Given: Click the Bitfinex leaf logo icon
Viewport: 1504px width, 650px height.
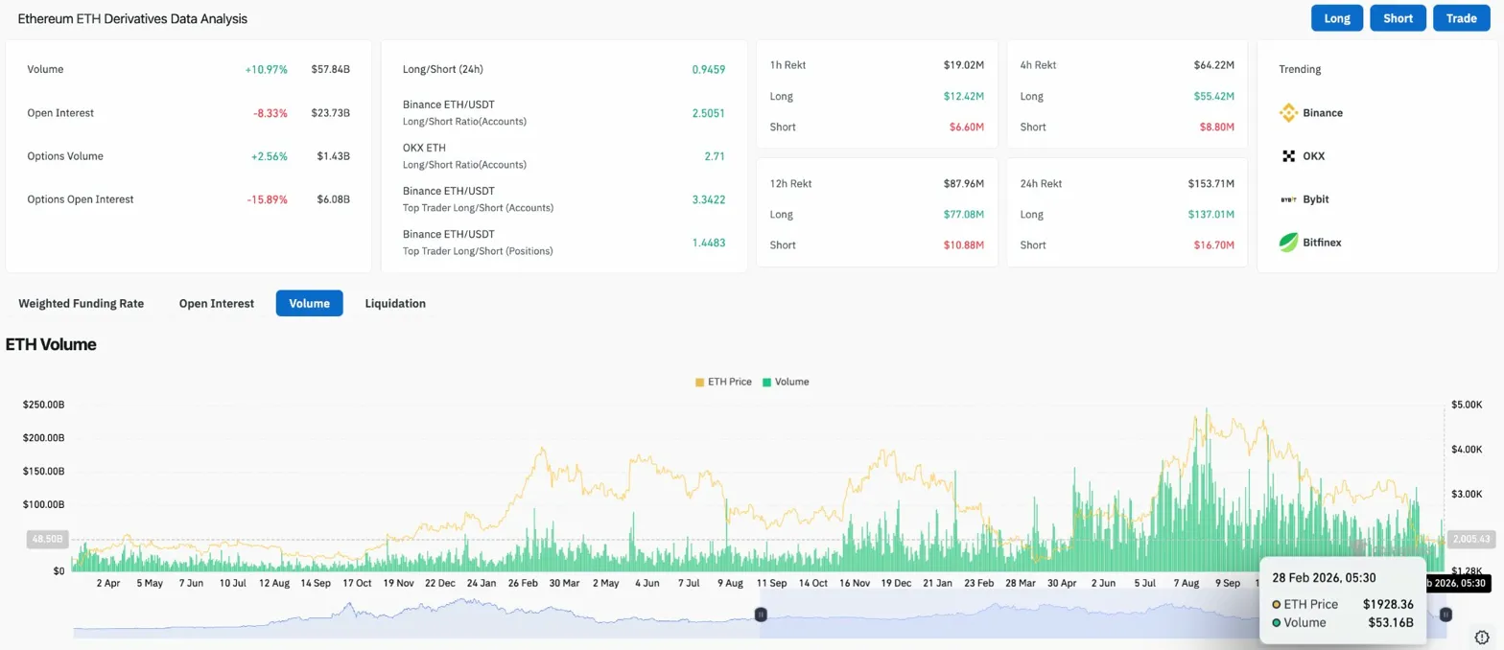Looking at the screenshot, I should [x=1288, y=243].
